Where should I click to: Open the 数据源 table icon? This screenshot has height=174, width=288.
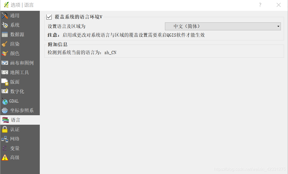pos(5,35)
